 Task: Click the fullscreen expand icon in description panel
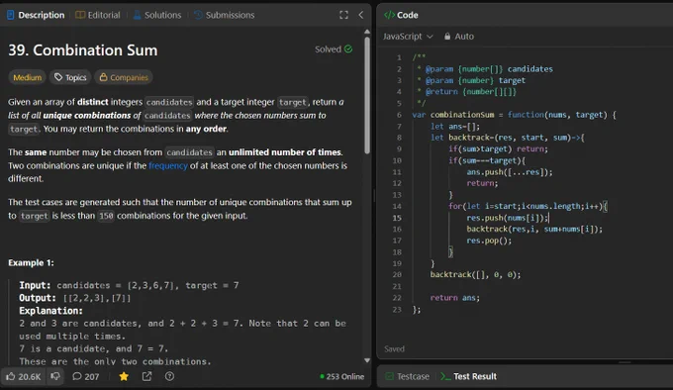point(343,15)
